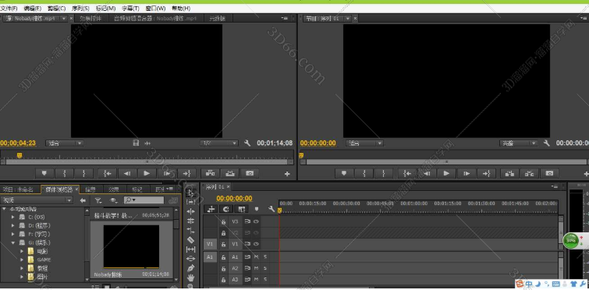Step back one frame in Source monitor
Viewport: 589px width, 290px height.
click(127, 173)
